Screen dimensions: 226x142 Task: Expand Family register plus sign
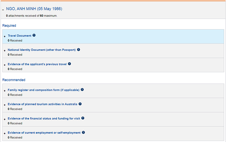point(5,91)
